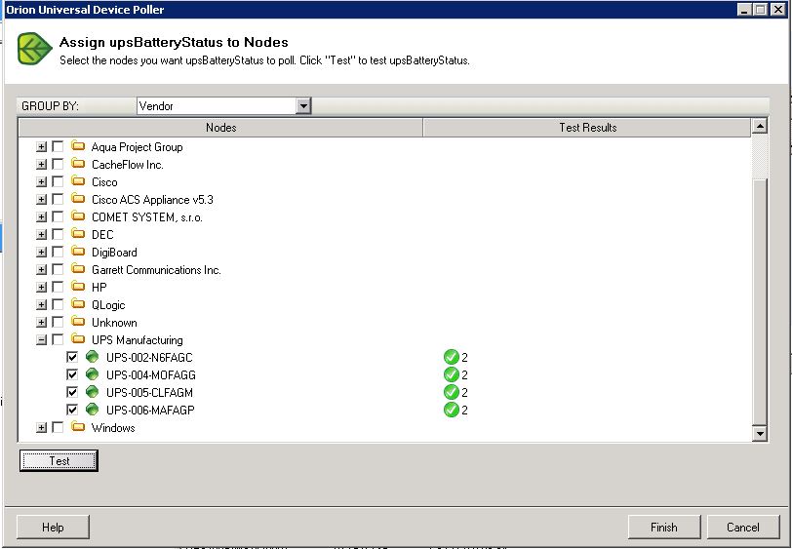Click the Cancel button
Screen dimensions: 792x549
click(743, 528)
